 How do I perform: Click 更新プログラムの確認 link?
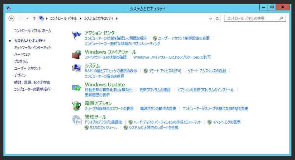155,90
